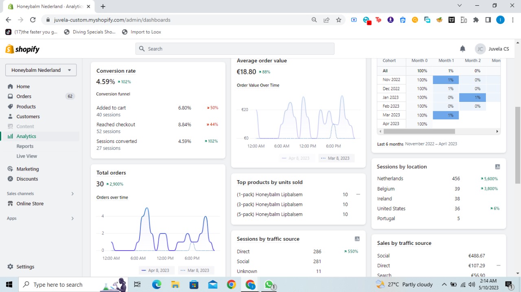This screenshot has height=292, width=521.
Task: Open the TikTok bookmark
Action: [32, 32]
